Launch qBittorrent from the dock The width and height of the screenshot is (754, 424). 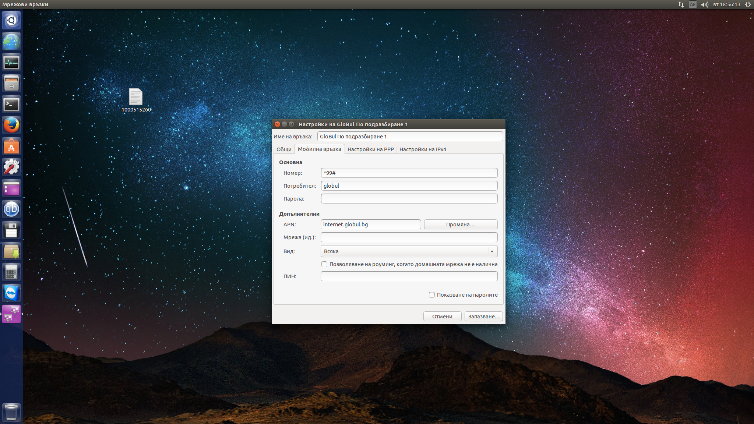point(11,209)
